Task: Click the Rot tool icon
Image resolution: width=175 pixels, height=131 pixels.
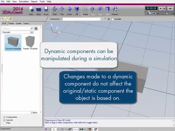Action: pos(100,9)
